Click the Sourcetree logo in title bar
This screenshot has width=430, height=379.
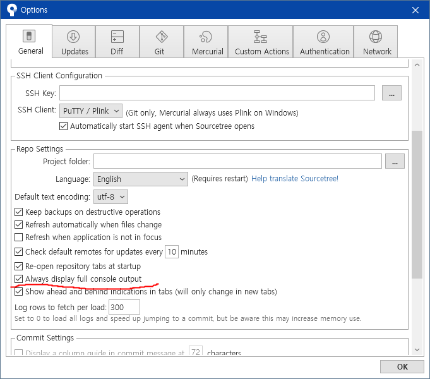[11, 10]
